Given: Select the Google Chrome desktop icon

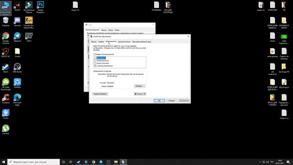Looking at the screenshot, I should (x=5, y=38).
